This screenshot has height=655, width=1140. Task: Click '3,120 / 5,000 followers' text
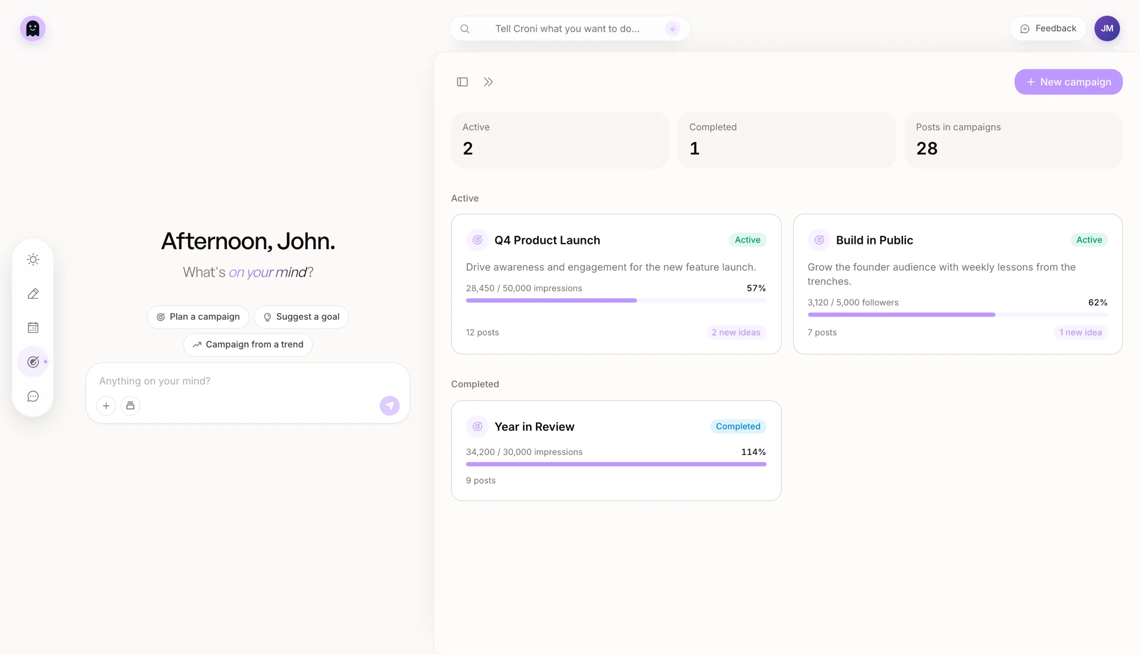853,303
